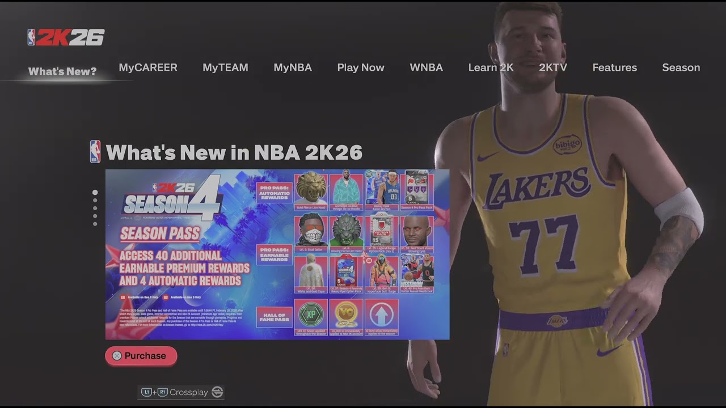
Task: Select the Season 4 Pro Pass Pack
Action: 417,190
